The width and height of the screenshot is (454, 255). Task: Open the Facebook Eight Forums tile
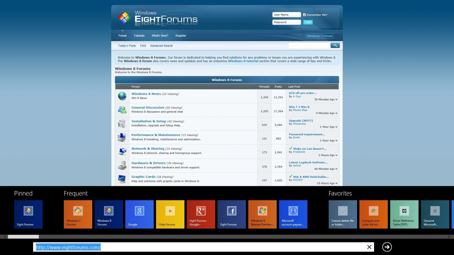pos(231,214)
